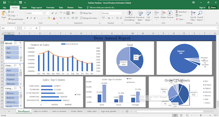The height and width of the screenshot is (117, 219).
Task: Open the font size dropdown
Action: coord(50,13)
